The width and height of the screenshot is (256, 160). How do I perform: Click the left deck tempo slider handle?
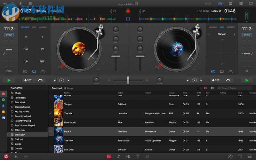[9, 50]
